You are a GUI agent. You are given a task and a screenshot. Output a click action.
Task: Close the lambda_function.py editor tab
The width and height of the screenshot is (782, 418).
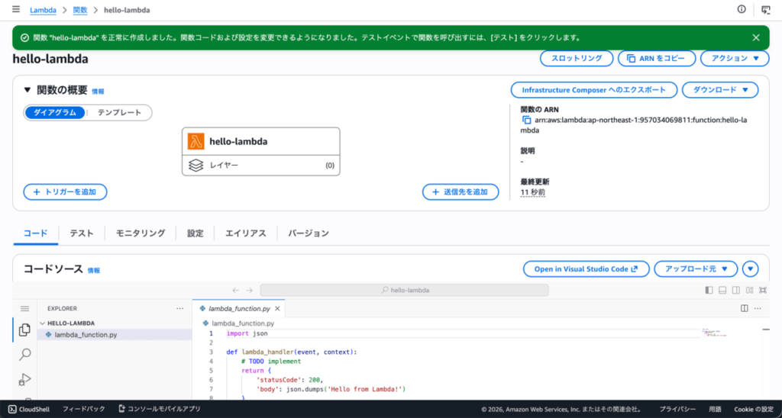pyautogui.click(x=277, y=308)
